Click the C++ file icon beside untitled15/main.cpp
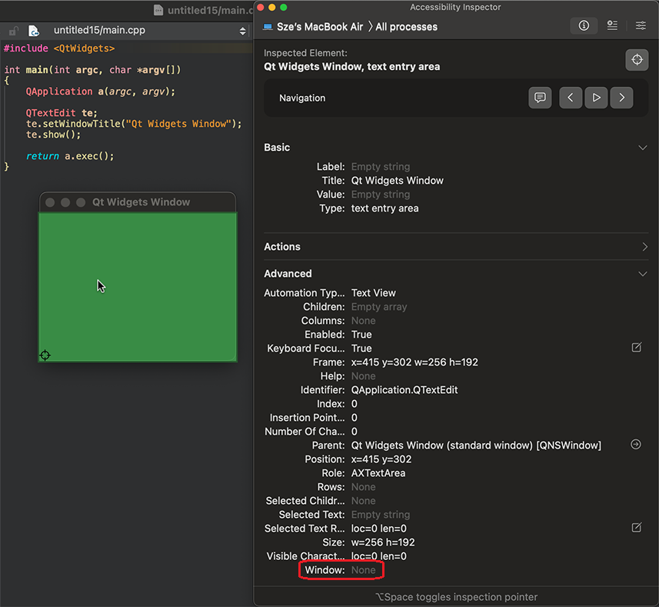This screenshot has width=659, height=607. (x=34, y=31)
